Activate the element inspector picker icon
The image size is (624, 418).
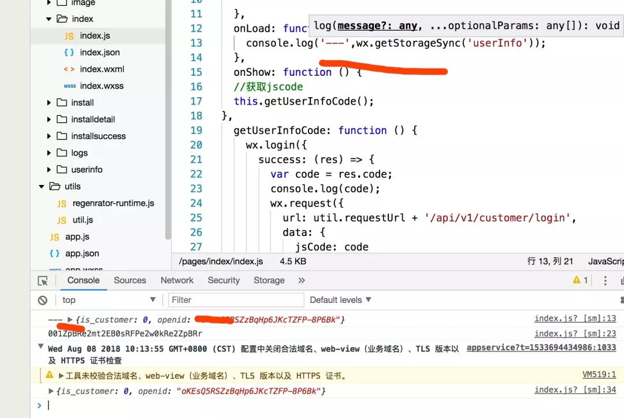(43, 280)
